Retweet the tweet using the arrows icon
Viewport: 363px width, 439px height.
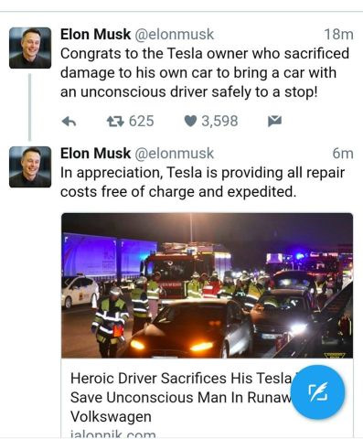[x=115, y=122]
